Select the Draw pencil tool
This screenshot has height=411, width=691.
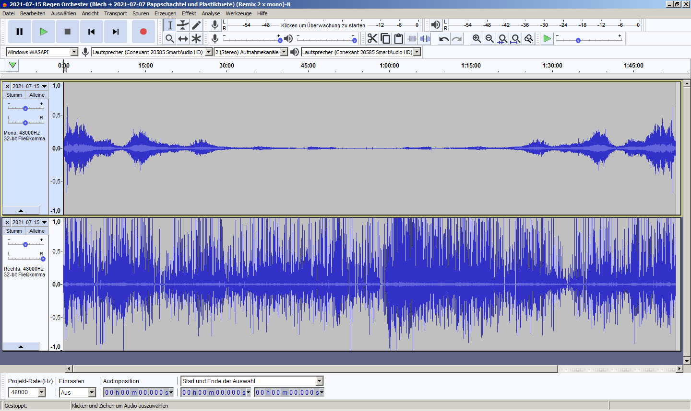tap(196, 25)
